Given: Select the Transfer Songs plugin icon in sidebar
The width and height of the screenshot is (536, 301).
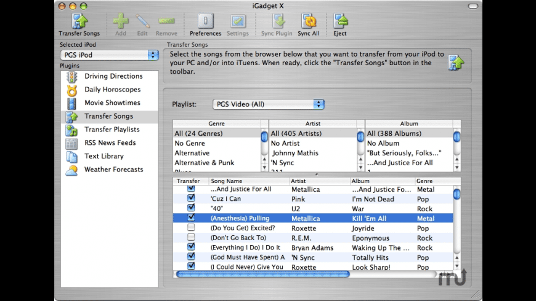Looking at the screenshot, I should [x=72, y=117].
